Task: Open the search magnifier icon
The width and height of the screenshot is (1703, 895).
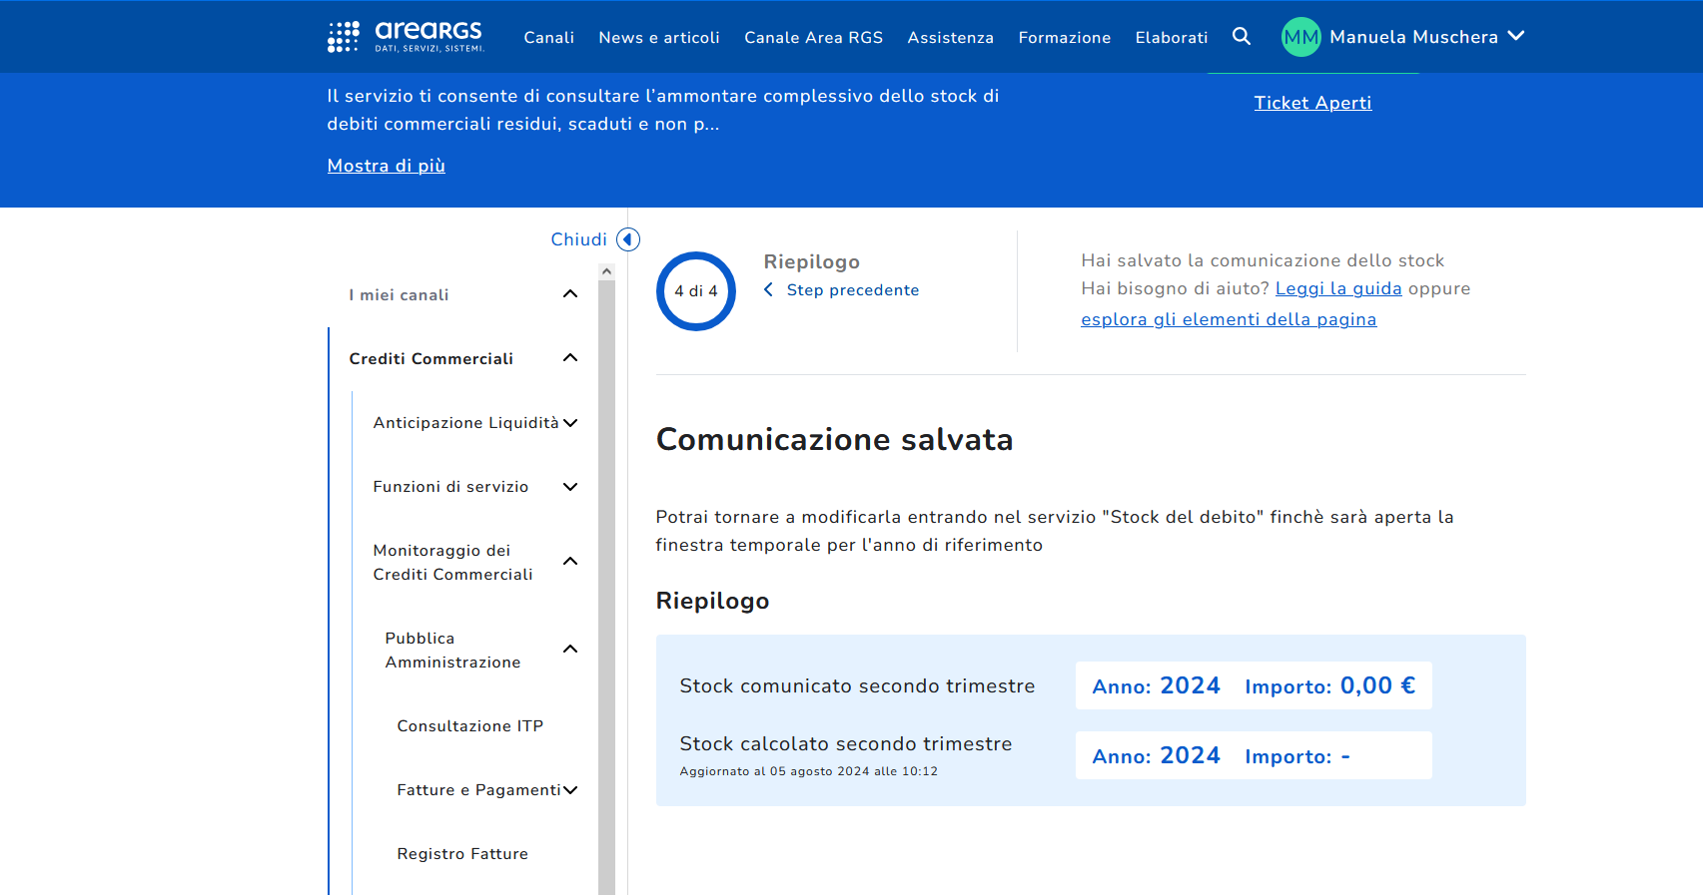Action: [x=1242, y=37]
